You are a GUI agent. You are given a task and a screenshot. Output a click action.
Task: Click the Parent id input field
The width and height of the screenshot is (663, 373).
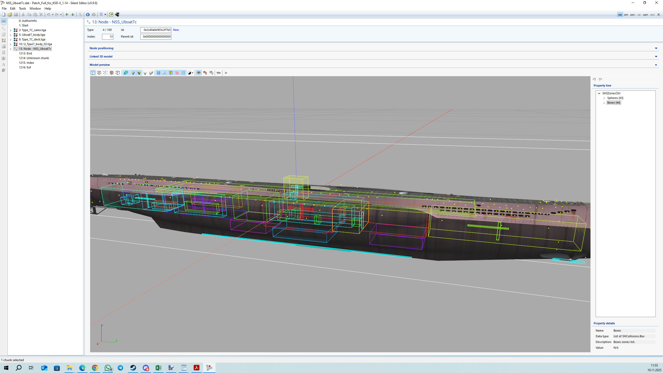pos(156,37)
